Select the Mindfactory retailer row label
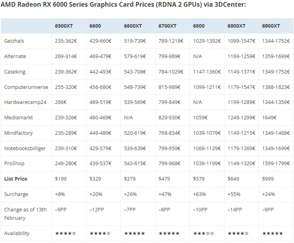294x243 pixels. click(18, 133)
